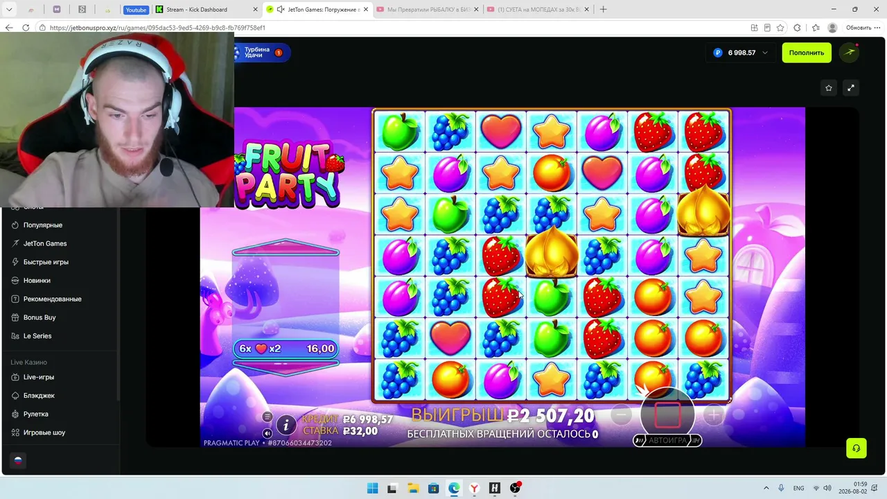Image resolution: width=887 pixels, height=499 pixels.
Task: Open Yandex Browser from the taskbar
Action: (x=474, y=488)
